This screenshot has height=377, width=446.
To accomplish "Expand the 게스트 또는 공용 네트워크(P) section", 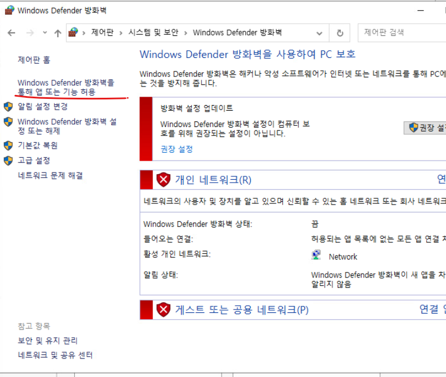I will [293, 310].
